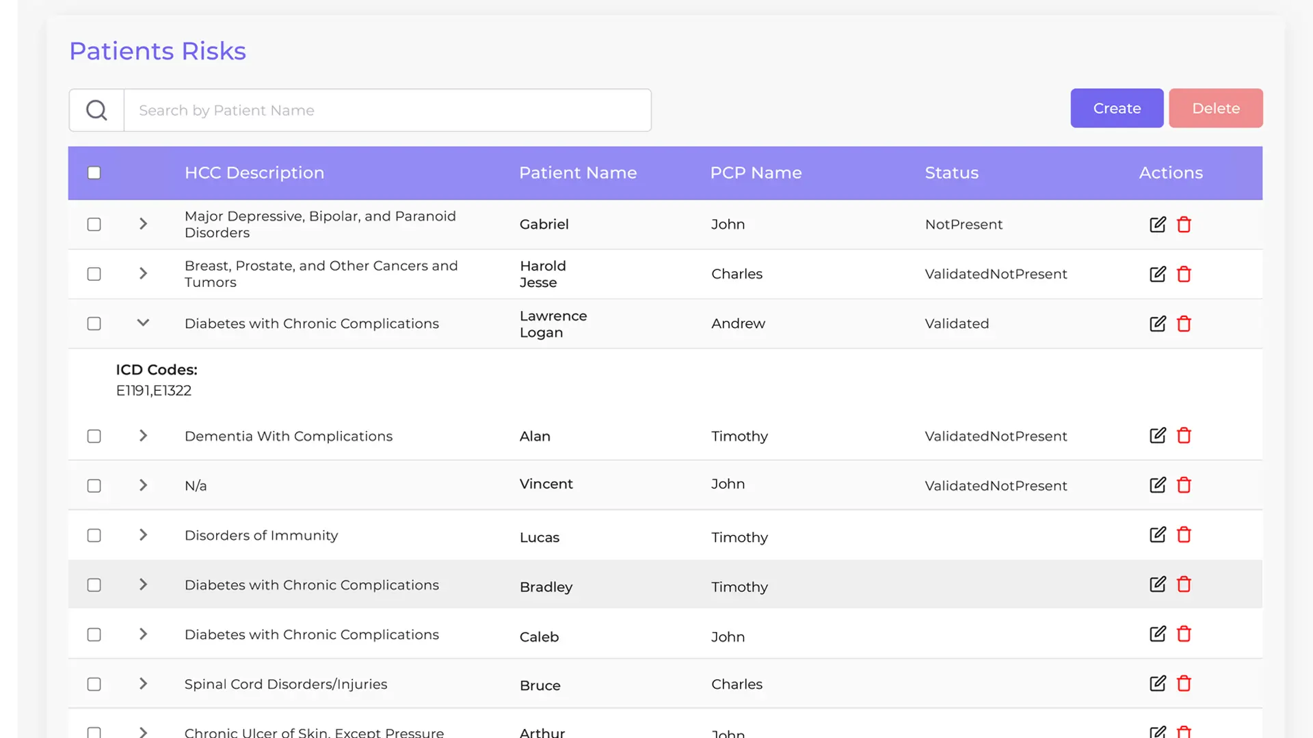Click the search magnifier icon
This screenshot has width=1313, height=738.
96,110
